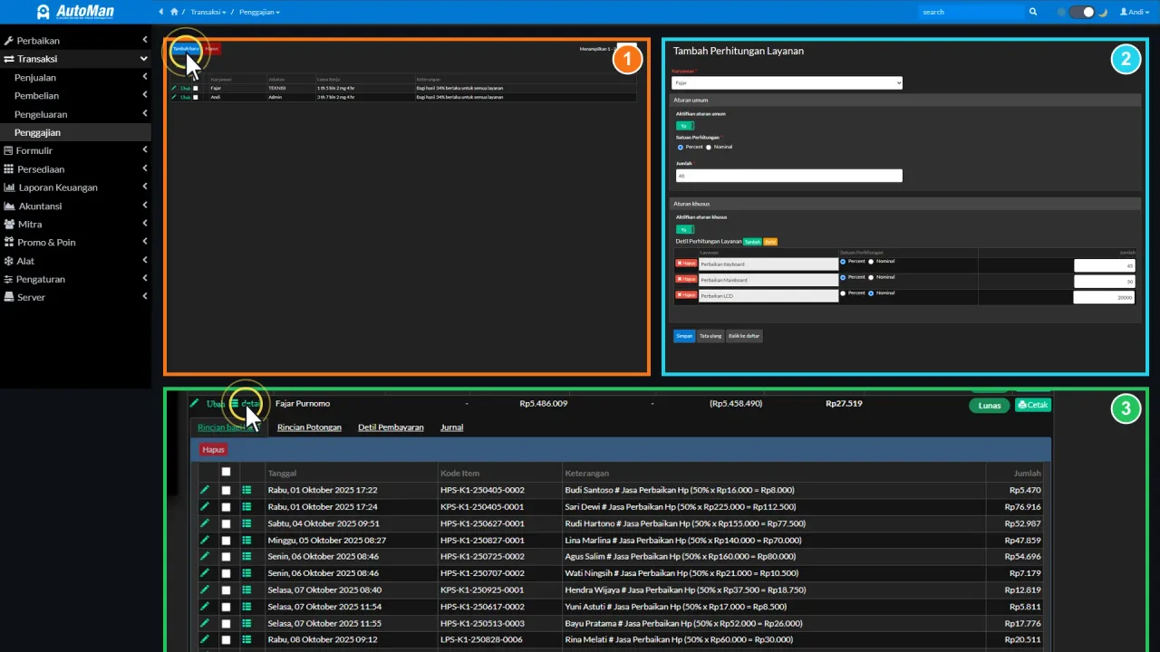Click the pencil edit icon in the Lina Marlina row

coord(205,540)
